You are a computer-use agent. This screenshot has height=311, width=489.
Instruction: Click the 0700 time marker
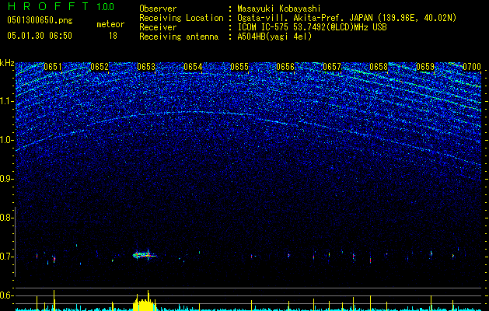(472, 67)
